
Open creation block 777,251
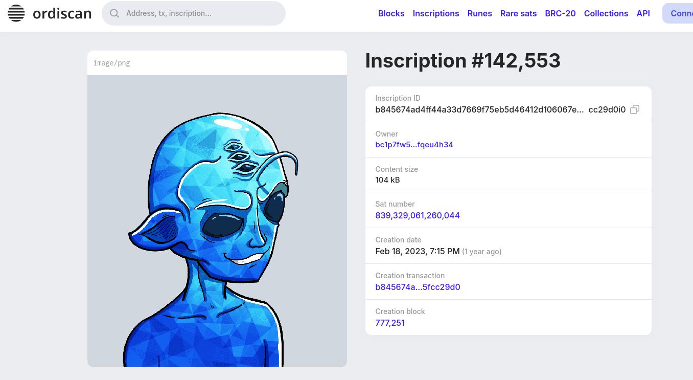tap(390, 323)
